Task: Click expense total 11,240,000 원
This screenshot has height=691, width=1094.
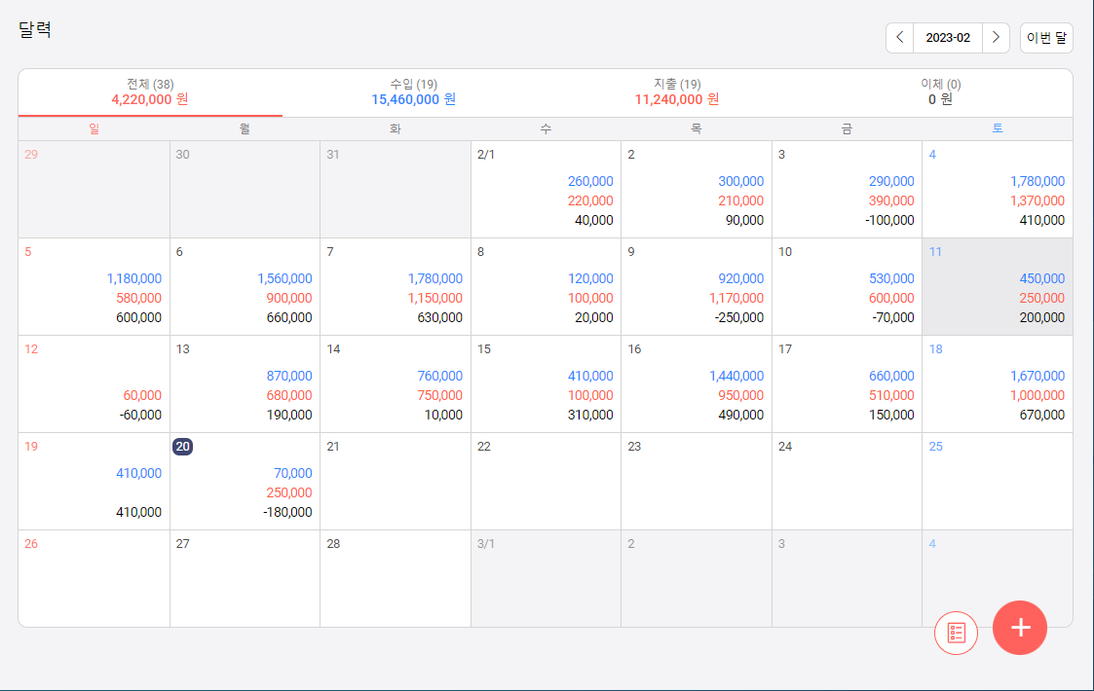Action: pos(677,99)
